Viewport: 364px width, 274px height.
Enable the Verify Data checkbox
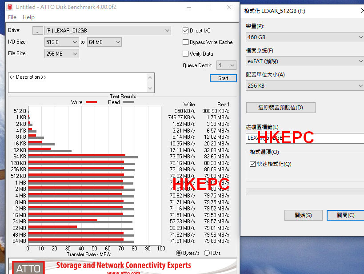(x=186, y=54)
